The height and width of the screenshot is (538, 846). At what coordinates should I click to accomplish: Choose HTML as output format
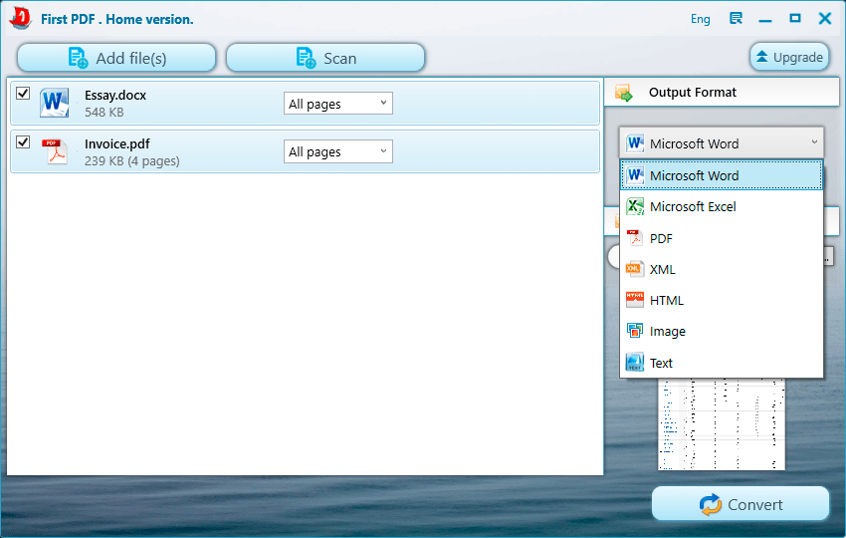(x=722, y=300)
